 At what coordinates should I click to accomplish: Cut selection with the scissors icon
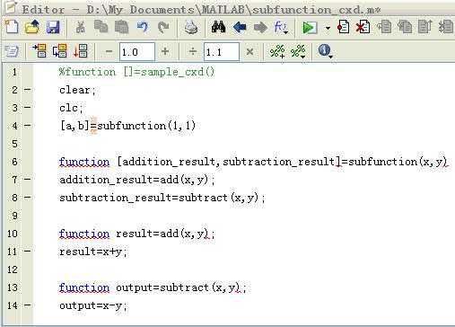tap(80, 27)
